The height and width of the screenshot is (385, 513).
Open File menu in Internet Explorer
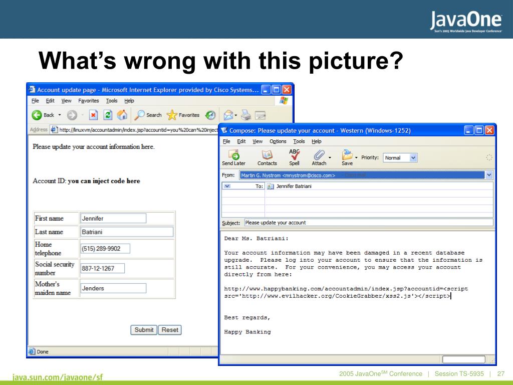coord(35,100)
